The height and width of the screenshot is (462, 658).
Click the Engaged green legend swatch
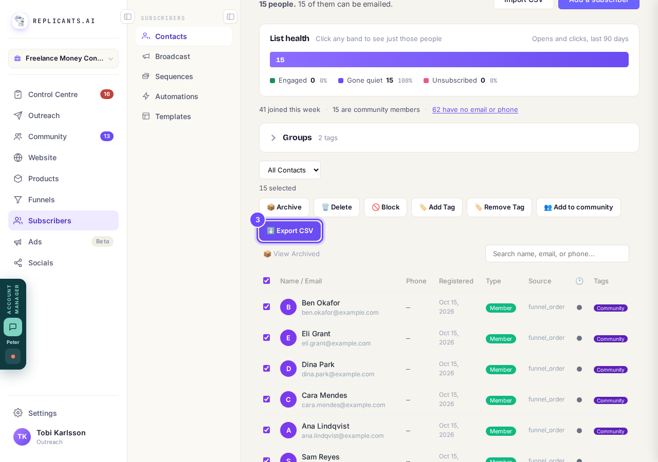tap(272, 81)
